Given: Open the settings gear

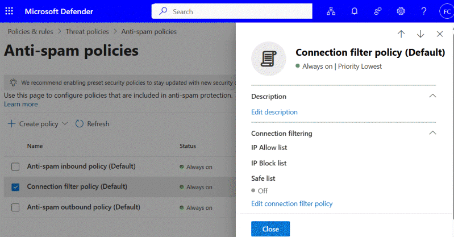Looking at the screenshot, I should coord(401,11).
